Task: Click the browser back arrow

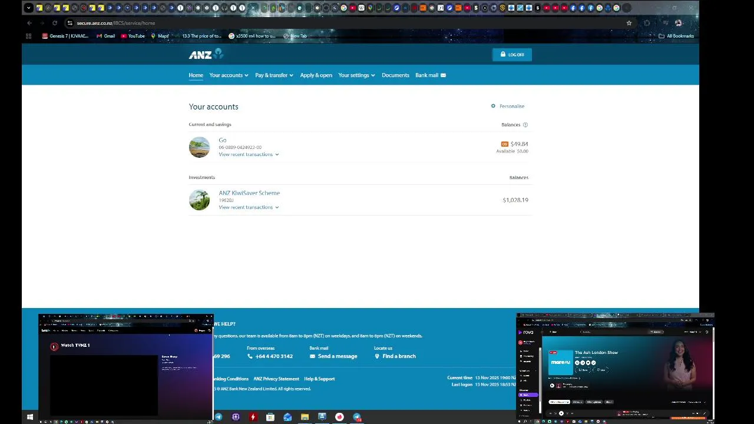Action: [x=29, y=23]
